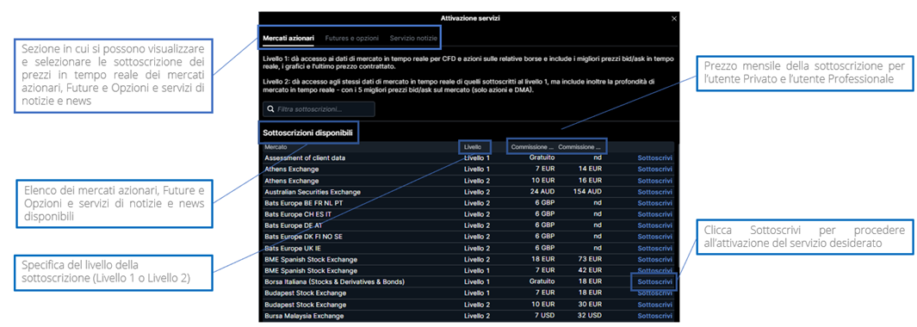Viewport: 917px width, 327px height.
Task: Subscribe to Bats Europe UK IE
Action: [x=655, y=248]
